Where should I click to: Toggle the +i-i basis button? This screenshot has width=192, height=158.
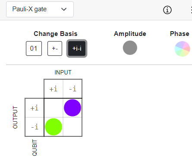pos(77,48)
